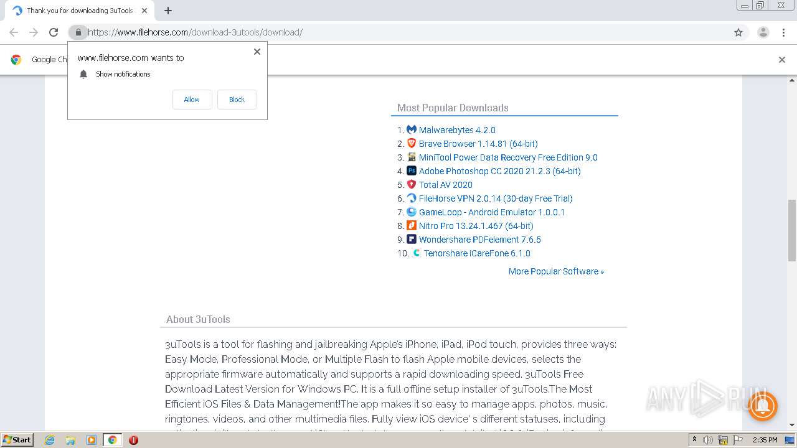This screenshot has width=797, height=448.
Task: Click the 2:35 PM clock
Action: coord(765,440)
